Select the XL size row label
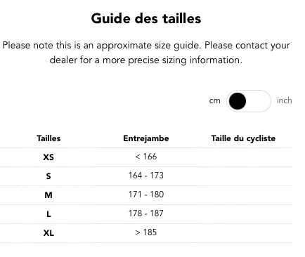Screen dimensions: 305x257 [x=48, y=233]
